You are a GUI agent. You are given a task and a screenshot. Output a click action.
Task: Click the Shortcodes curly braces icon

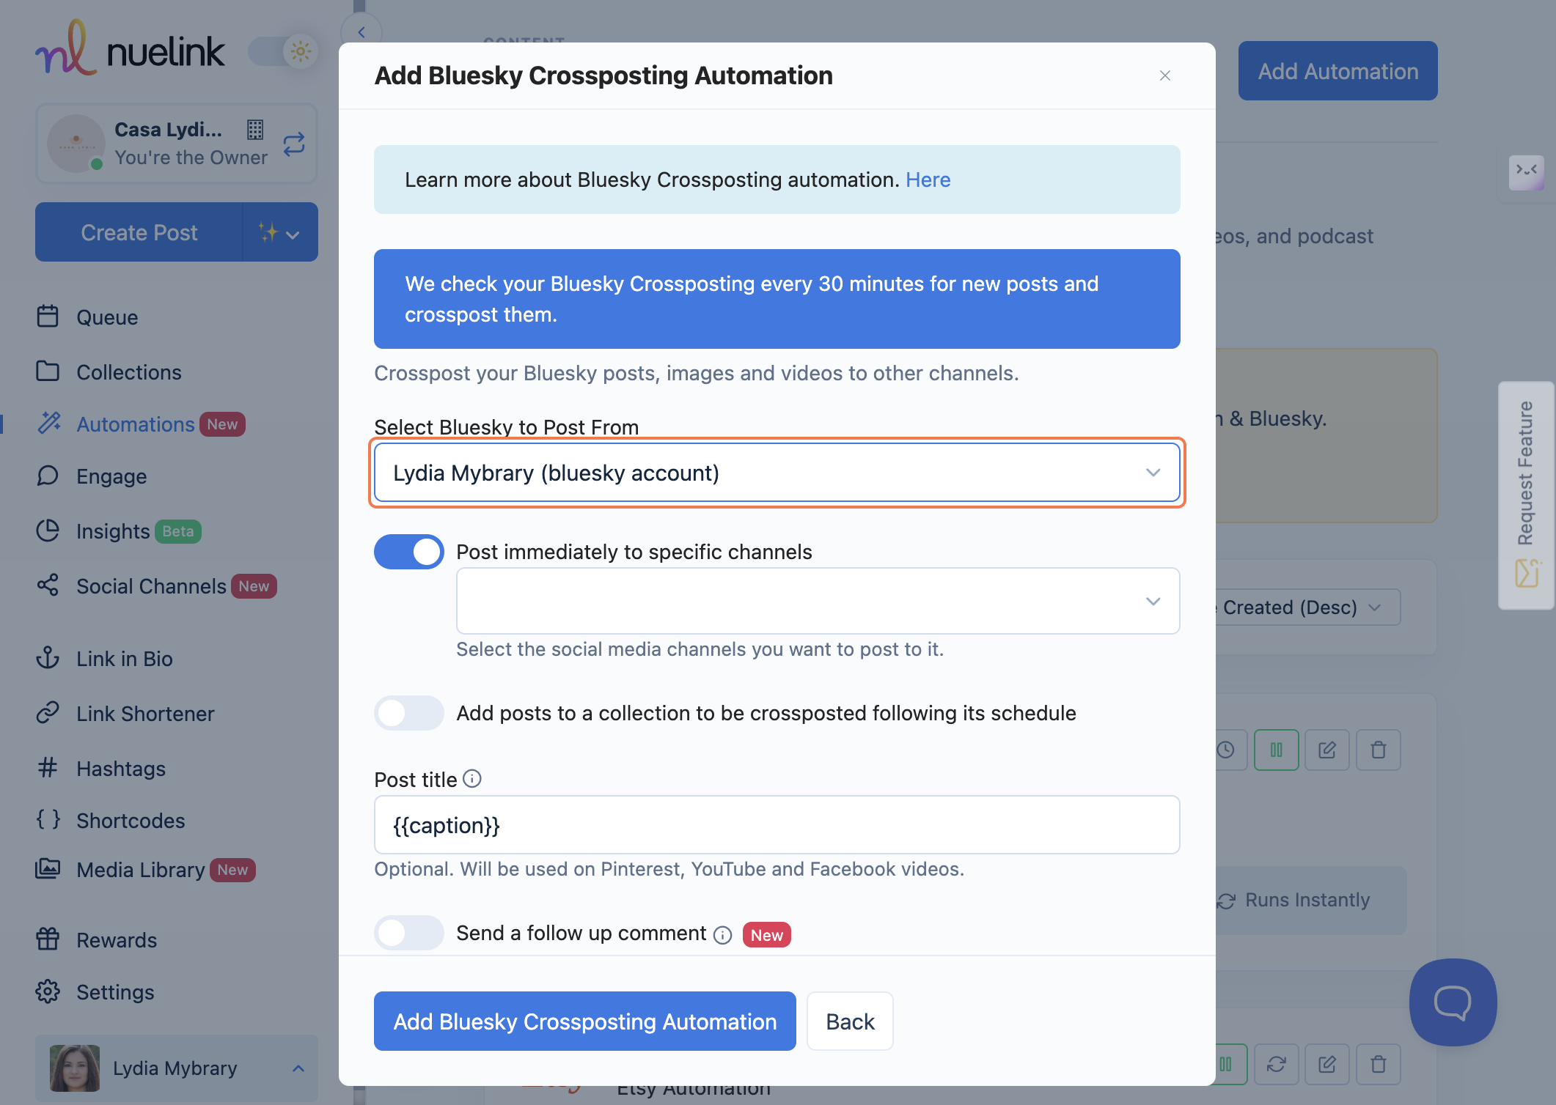pos(48,819)
